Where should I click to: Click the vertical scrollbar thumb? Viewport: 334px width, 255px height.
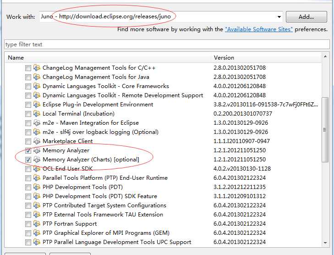325,130
